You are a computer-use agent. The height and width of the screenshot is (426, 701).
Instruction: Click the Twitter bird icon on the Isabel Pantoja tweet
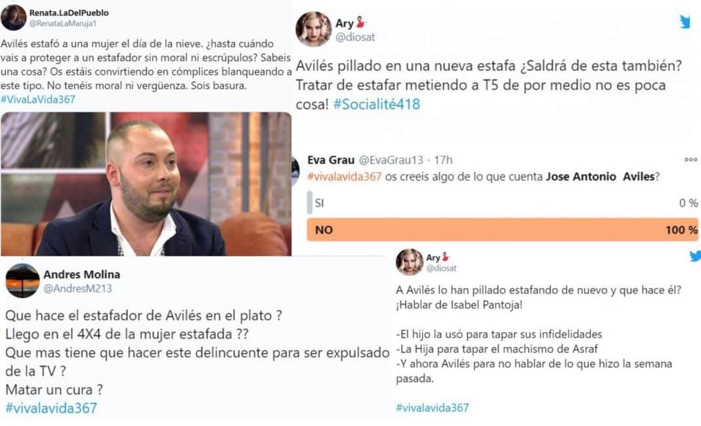tap(695, 256)
